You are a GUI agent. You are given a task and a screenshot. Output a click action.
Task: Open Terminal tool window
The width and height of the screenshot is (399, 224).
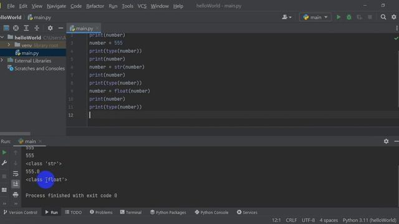tap(131, 212)
